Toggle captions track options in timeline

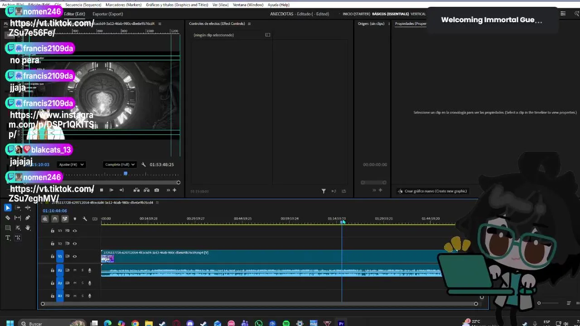coord(95,219)
